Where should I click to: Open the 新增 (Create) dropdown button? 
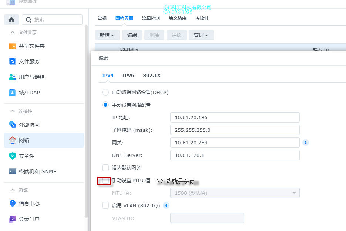[107, 35]
